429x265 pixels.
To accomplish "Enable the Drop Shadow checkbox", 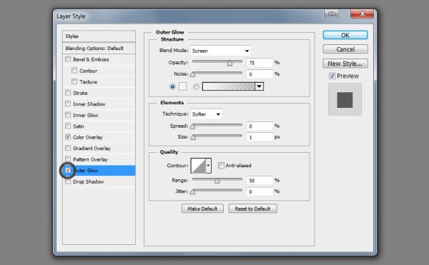I will coord(68,181).
